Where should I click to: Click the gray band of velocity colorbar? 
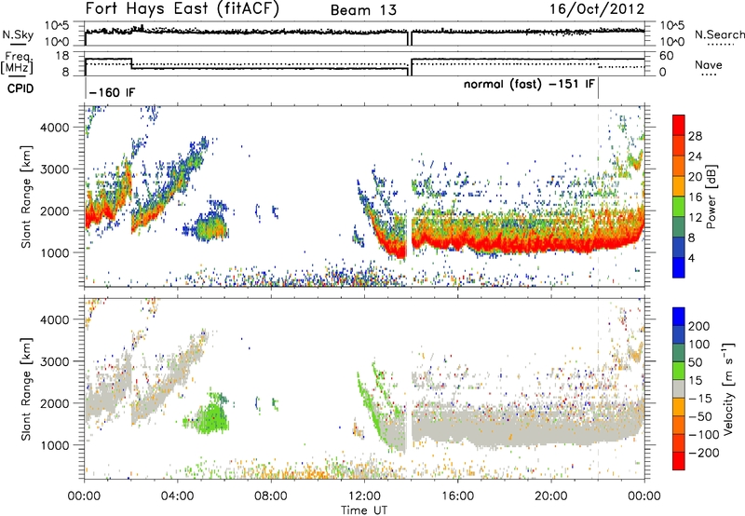pos(679,388)
